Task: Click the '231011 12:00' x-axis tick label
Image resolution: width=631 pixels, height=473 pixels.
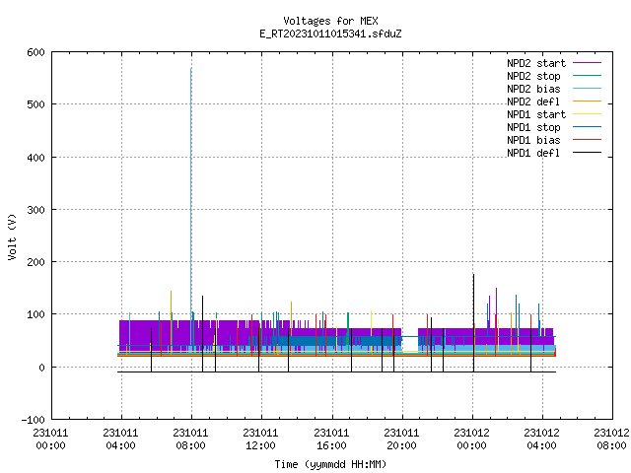Action: [x=260, y=439]
